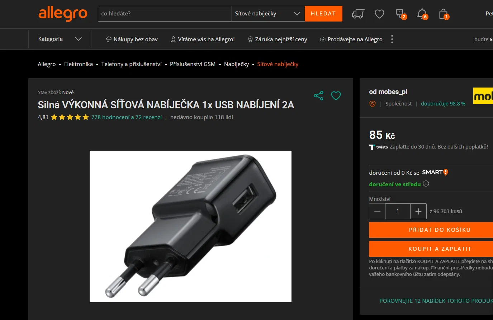Open 778 hodnocení a 72 recenzí link
The image size is (493, 320).
coord(127,117)
